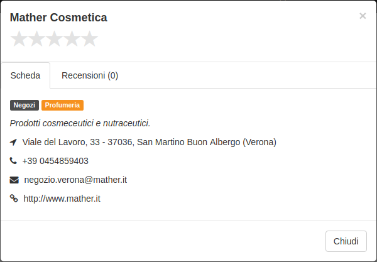Rate Mather Cosmetica one star
The height and width of the screenshot is (262, 377).
click(x=19, y=38)
